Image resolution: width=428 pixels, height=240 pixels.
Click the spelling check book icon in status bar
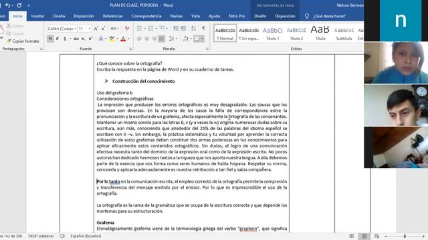point(62,236)
